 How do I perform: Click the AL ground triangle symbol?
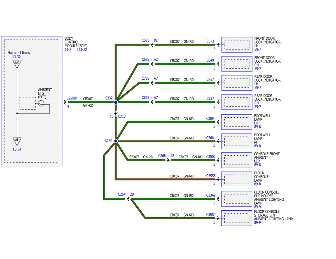click(x=17, y=141)
